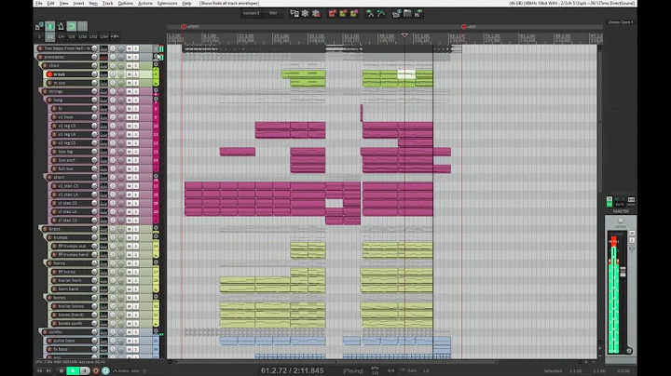Arm the trailer horn track for recording
Screen dimensions: 671x376
point(54,280)
